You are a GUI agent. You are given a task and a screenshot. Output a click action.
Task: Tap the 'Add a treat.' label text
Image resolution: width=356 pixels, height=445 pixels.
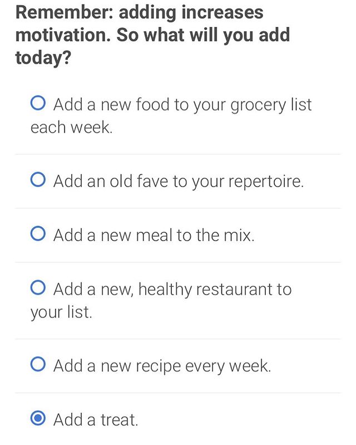click(x=96, y=420)
